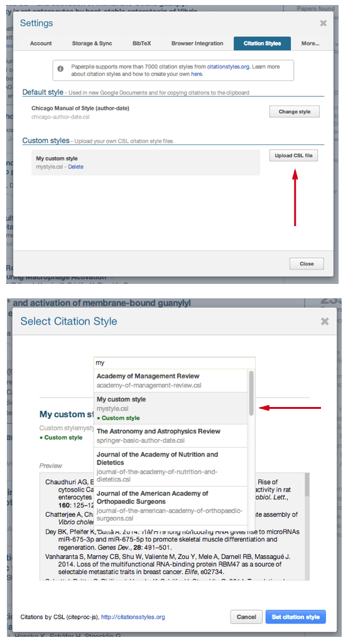Switch to Storage & Sync tab
The height and width of the screenshot is (640, 348).
click(x=92, y=43)
